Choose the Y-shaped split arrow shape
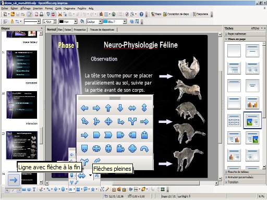Screen dimensions: 267x200 (x=132, y=121)
